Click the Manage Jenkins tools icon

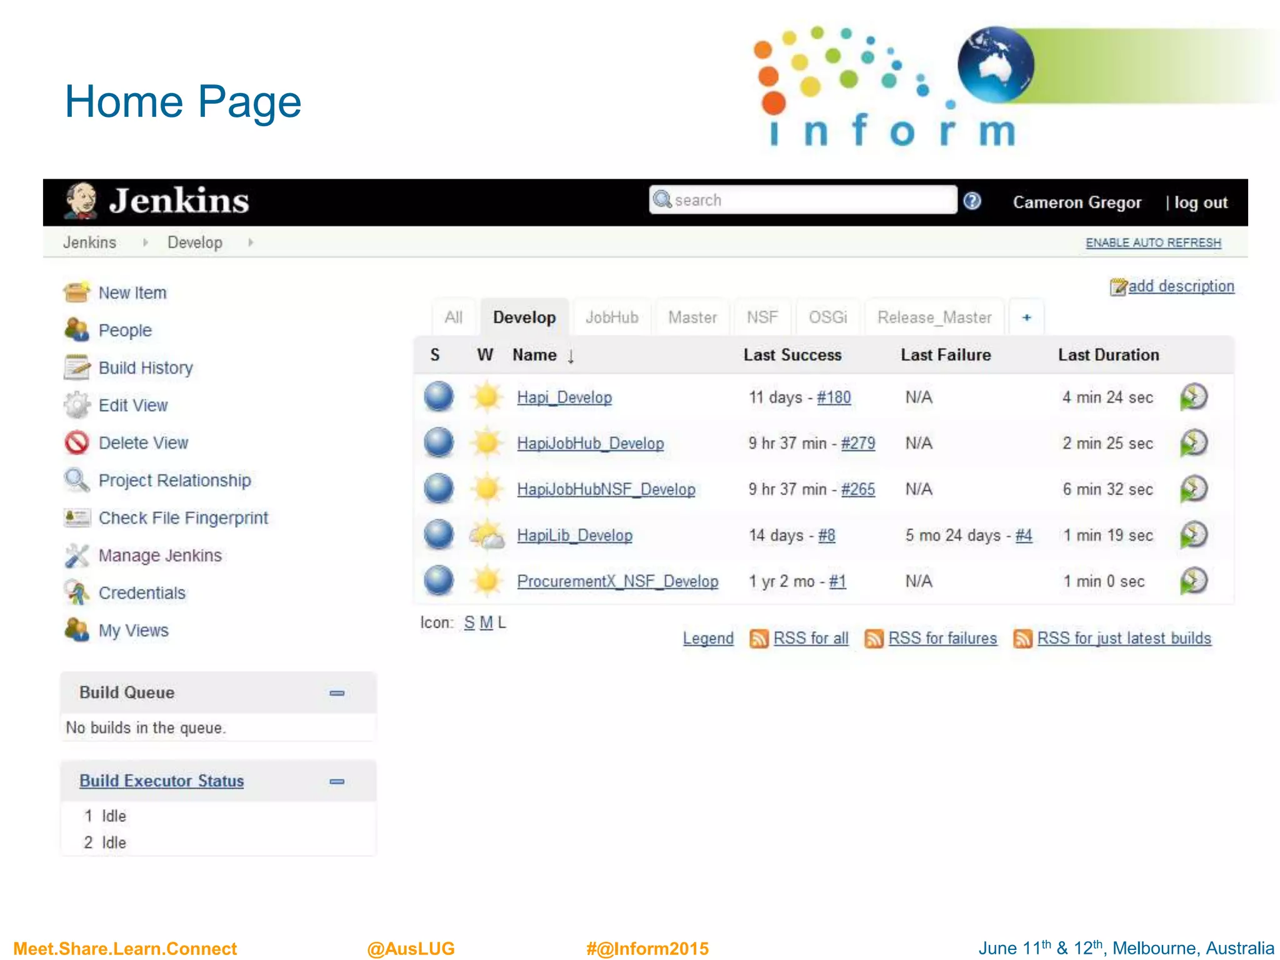click(77, 555)
